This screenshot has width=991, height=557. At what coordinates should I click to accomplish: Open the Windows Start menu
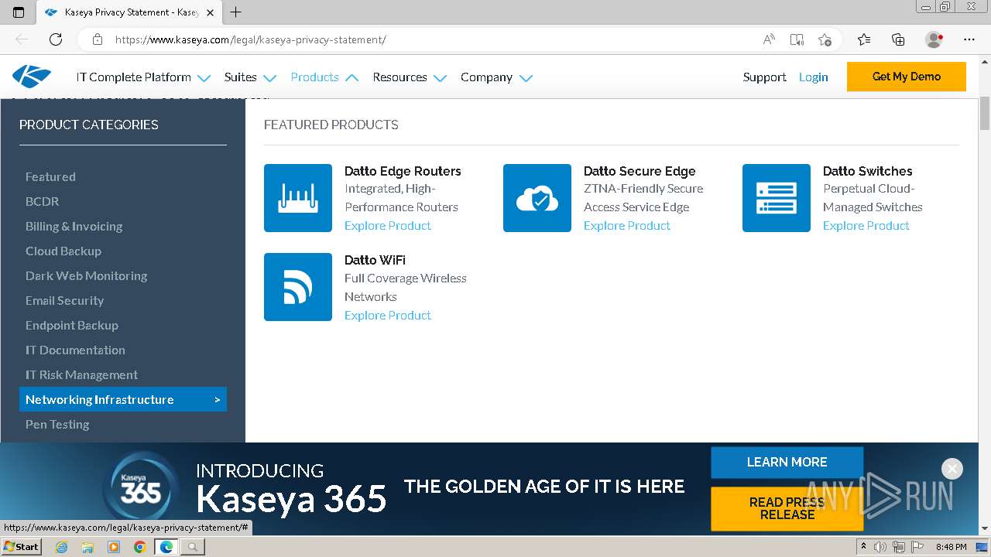[22, 546]
